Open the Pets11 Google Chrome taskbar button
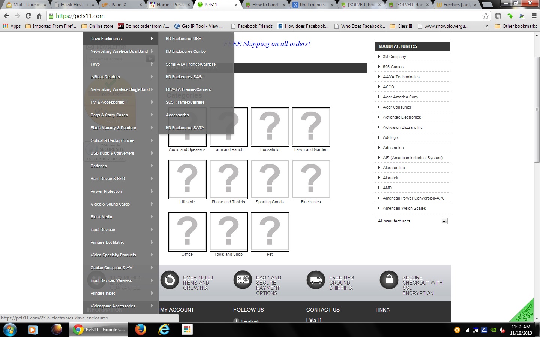Screen dimensions: 540x337 point(99,330)
